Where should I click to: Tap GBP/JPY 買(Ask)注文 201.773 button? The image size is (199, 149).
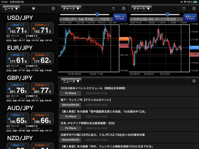coord(42,88)
